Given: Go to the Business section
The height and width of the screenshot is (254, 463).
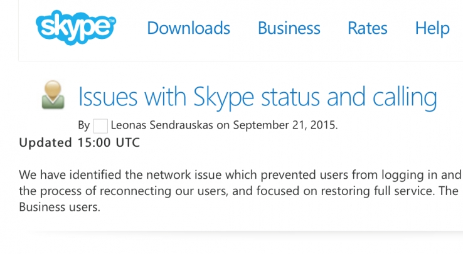Looking at the screenshot, I should (289, 28).
